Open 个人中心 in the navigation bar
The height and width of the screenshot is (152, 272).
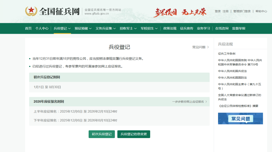click(42, 28)
